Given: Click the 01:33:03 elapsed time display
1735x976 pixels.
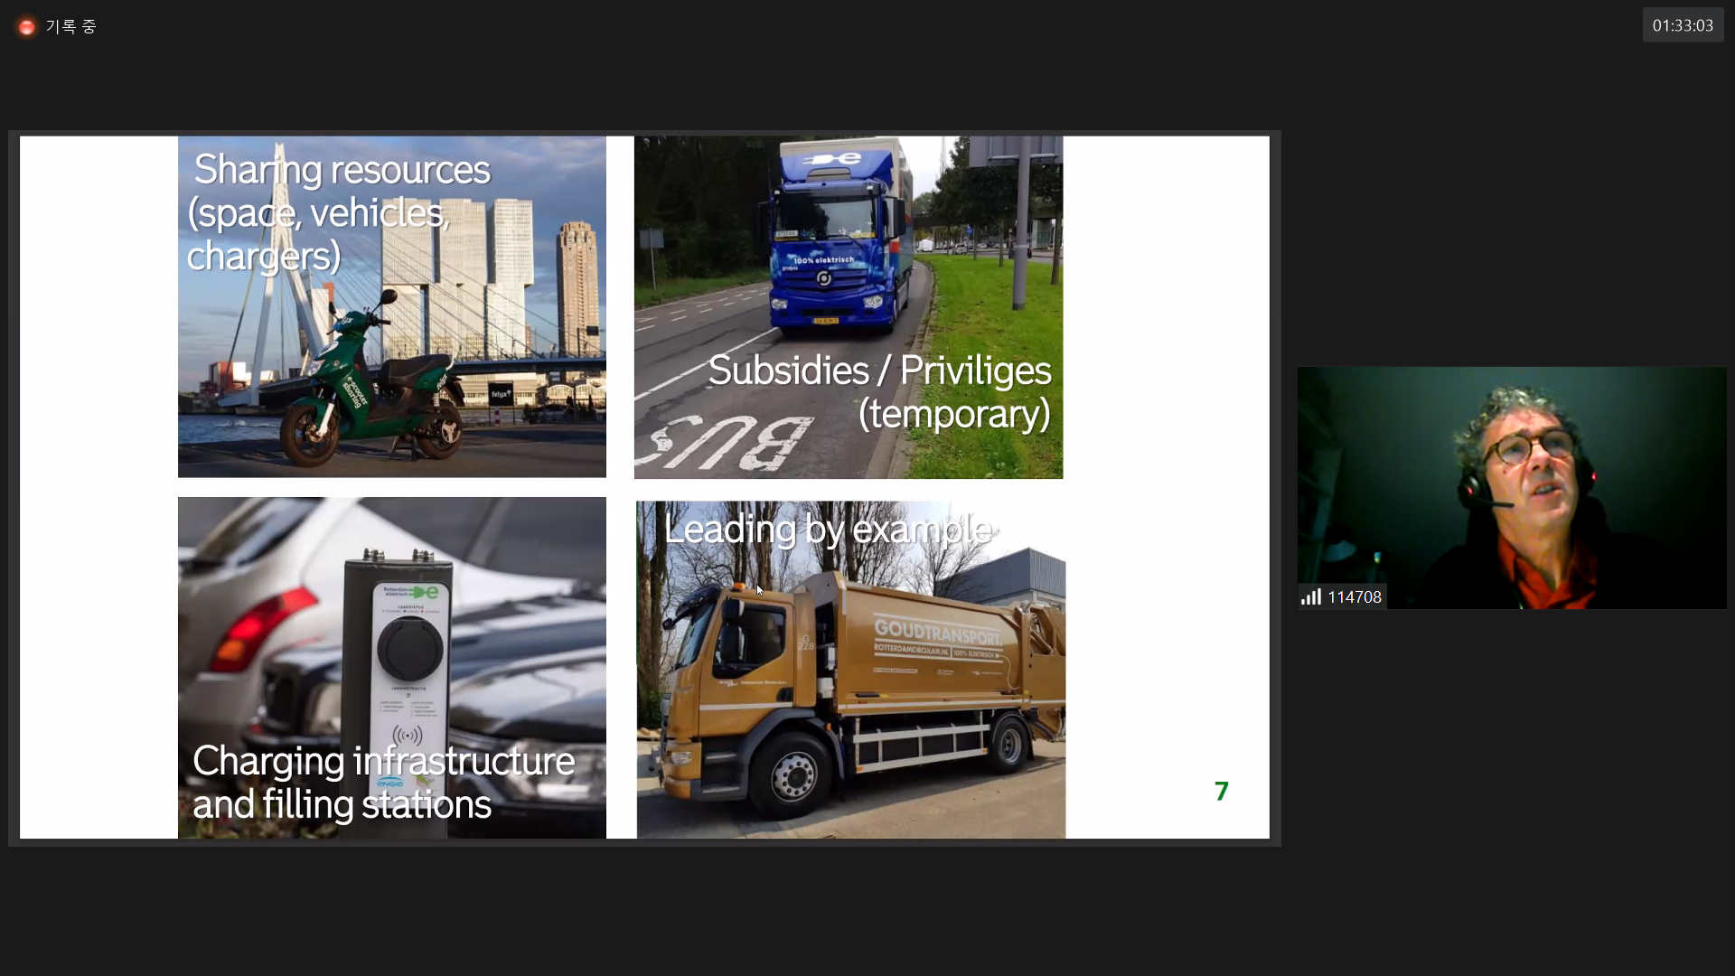Looking at the screenshot, I should (x=1683, y=26).
